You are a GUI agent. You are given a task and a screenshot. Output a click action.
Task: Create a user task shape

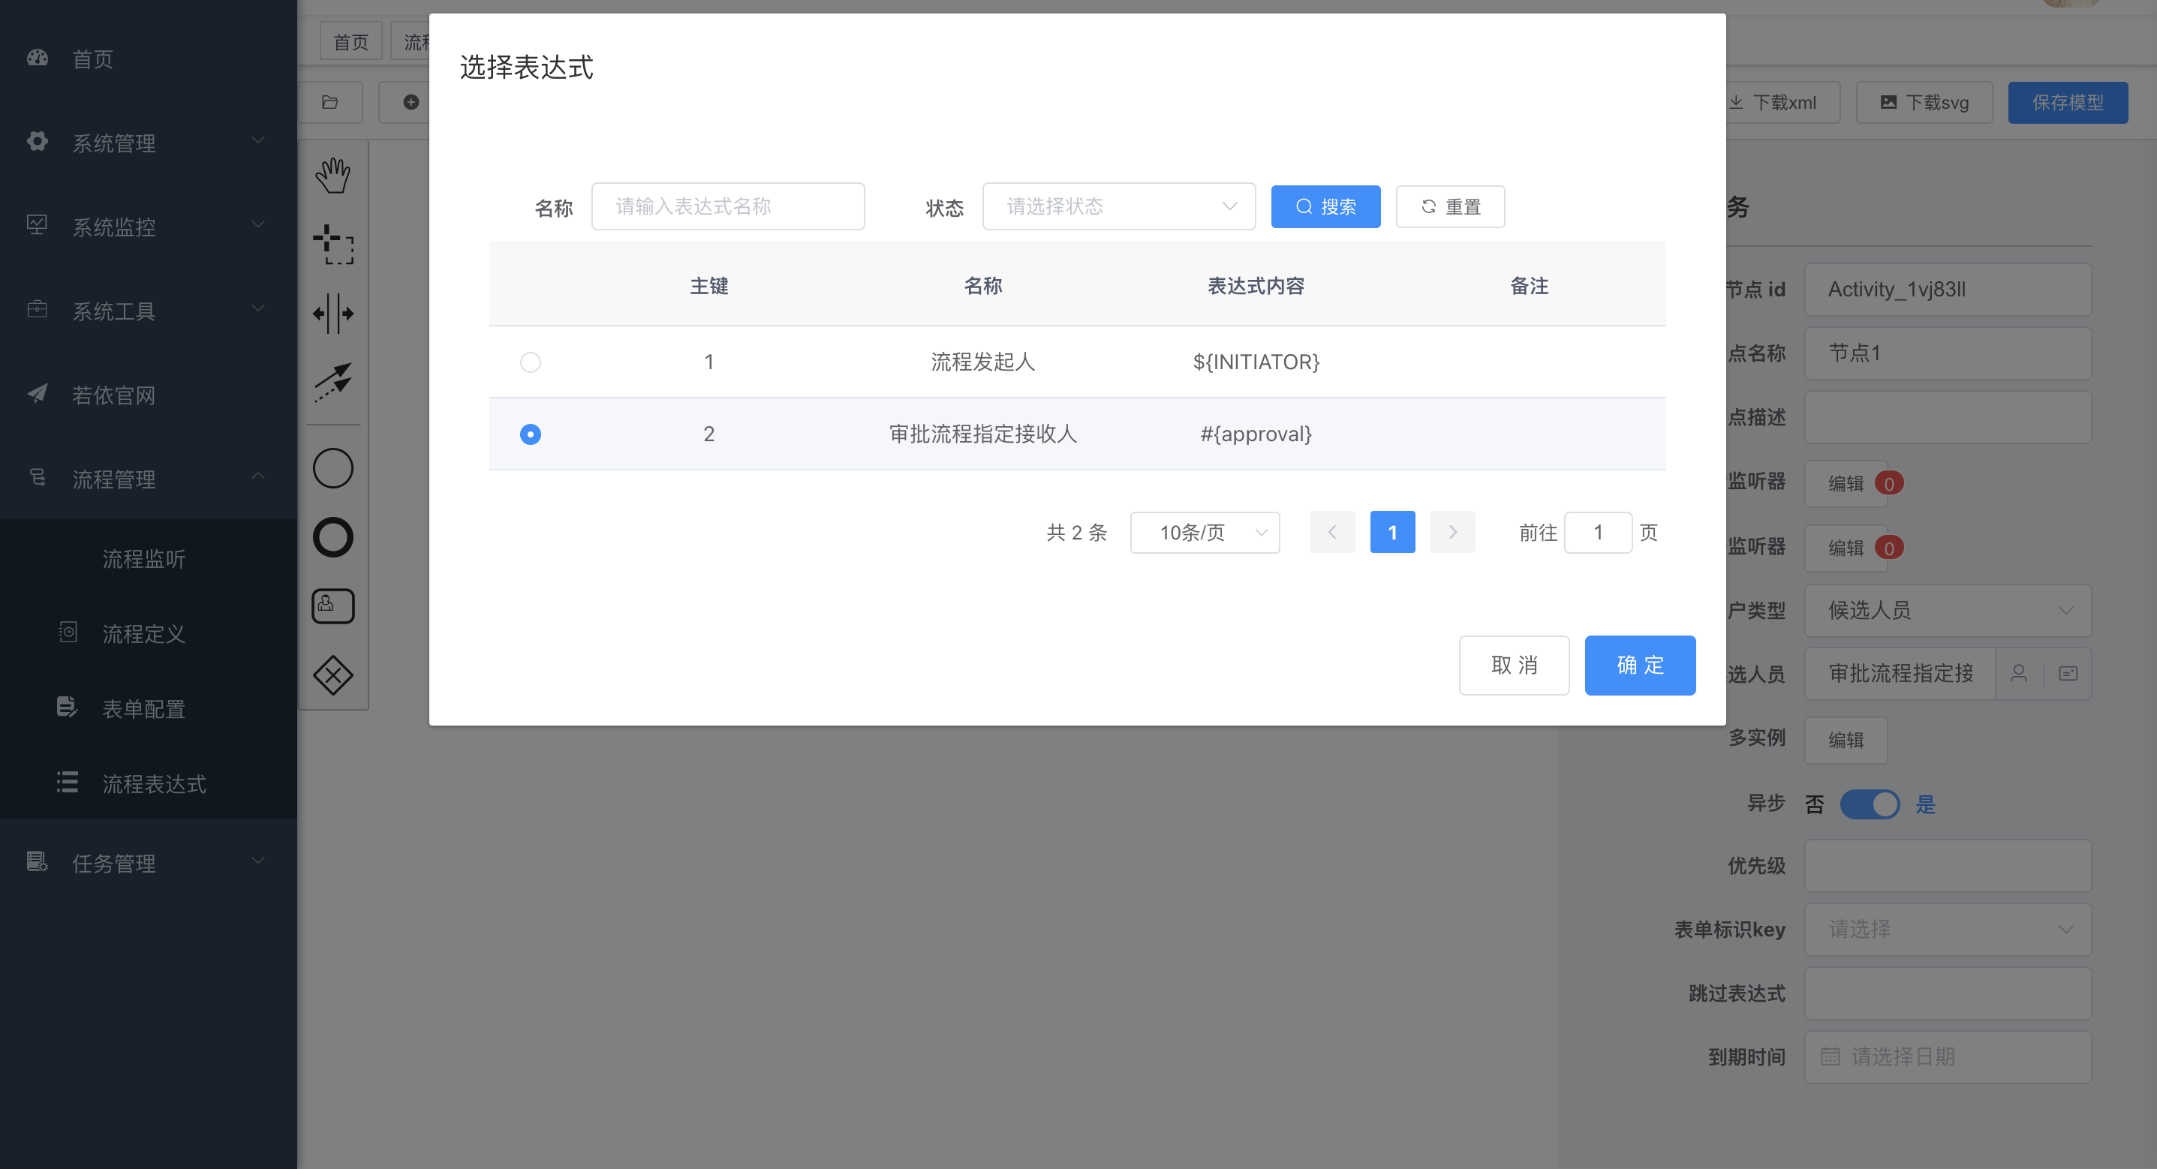(x=332, y=606)
